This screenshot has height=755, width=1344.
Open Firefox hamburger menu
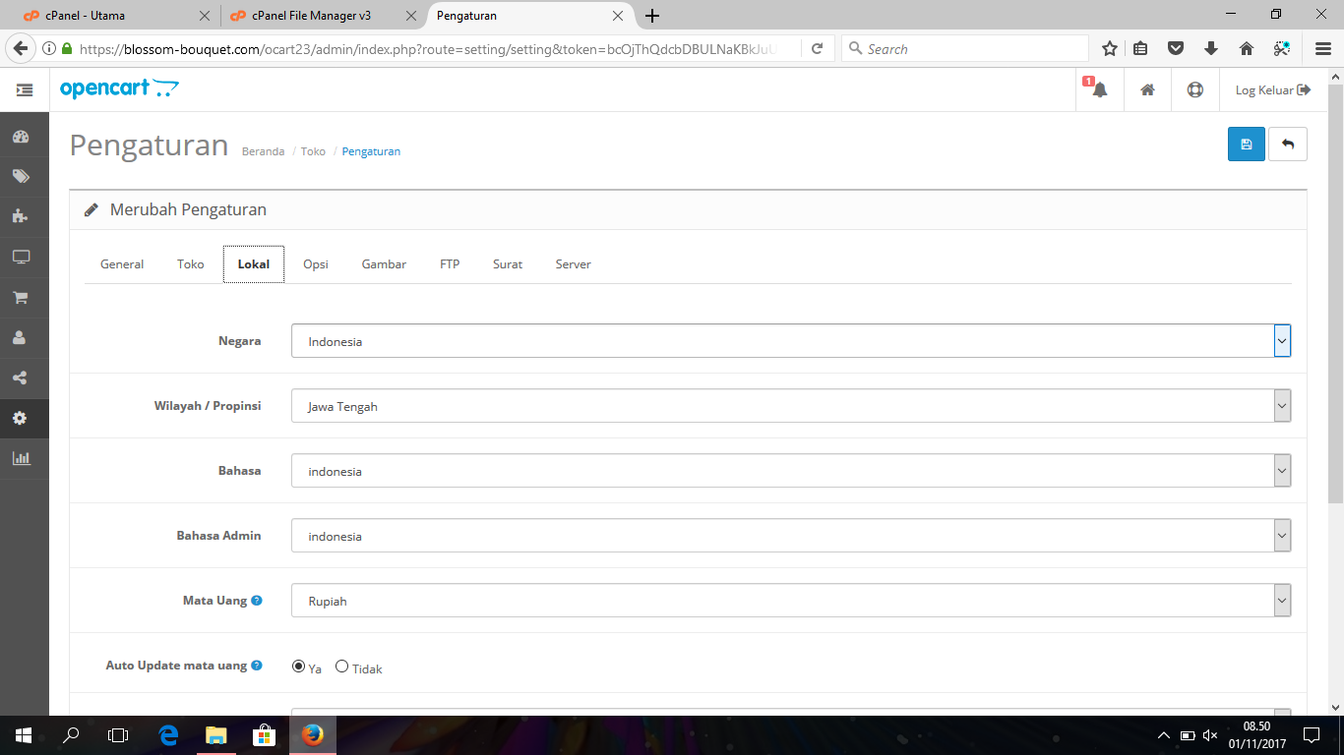[x=1323, y=48]
